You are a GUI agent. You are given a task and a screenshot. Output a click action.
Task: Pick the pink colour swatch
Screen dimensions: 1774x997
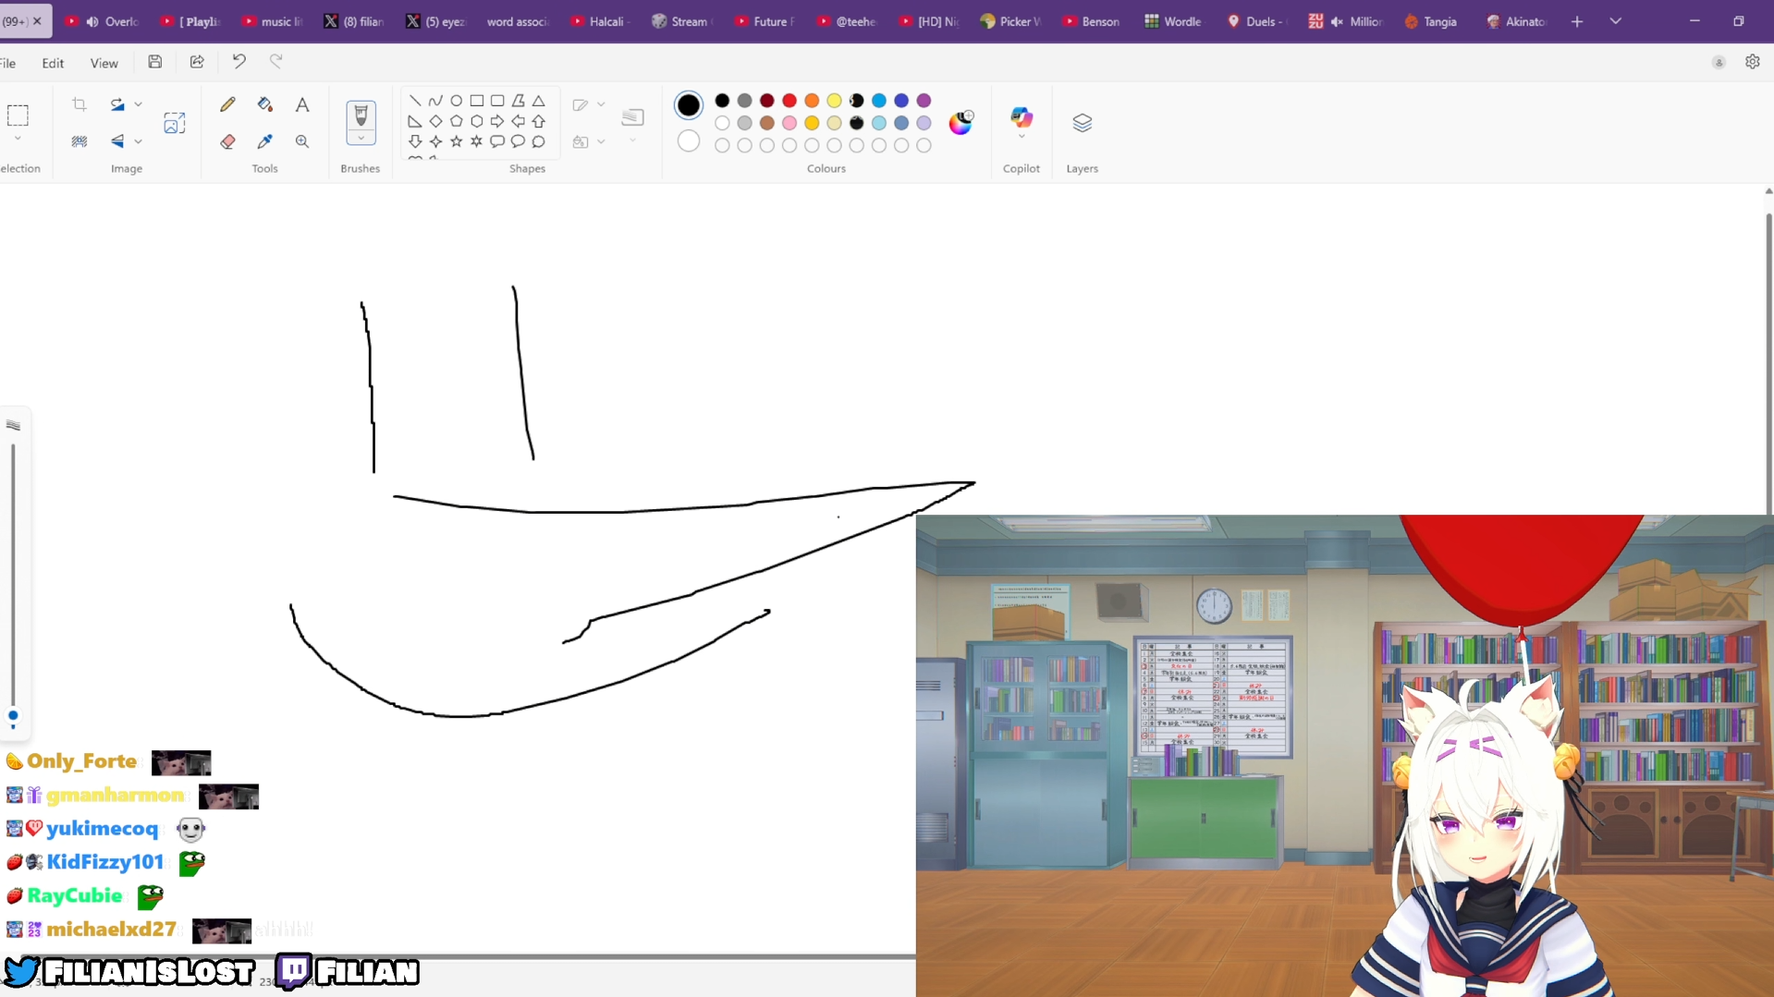(x=789, y=123)
